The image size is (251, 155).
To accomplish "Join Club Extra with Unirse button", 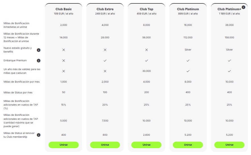I will pyautogui.click(x=105, y=145).
